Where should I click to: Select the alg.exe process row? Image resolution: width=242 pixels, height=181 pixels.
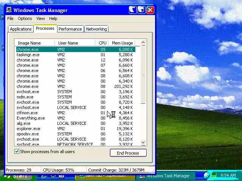point(76,123)
